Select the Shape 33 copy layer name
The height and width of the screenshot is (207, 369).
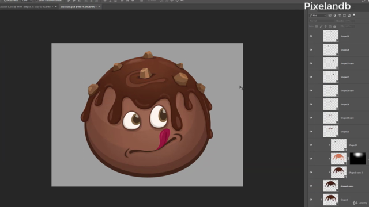click(x=347, y=118)
